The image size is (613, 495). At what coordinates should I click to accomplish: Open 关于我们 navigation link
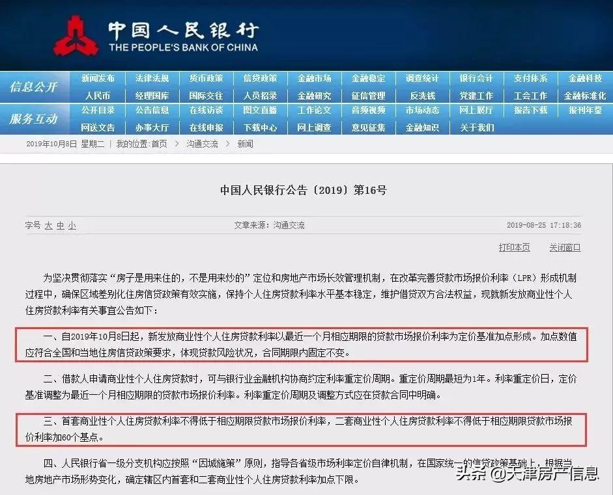476,127
